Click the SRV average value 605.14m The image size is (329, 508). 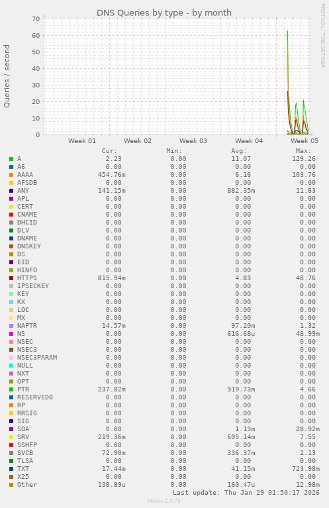(241, 437)
